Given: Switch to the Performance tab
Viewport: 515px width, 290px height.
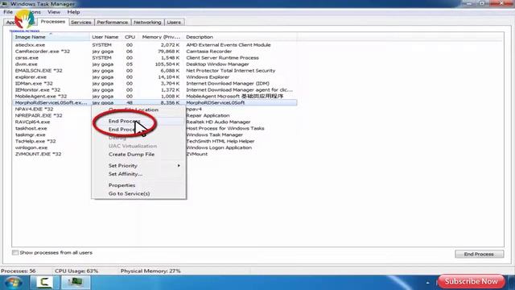Looking at the screenshot, I should click(x=113, y=23).
